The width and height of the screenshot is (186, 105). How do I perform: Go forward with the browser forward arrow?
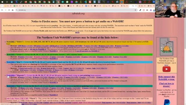[6, 10]
